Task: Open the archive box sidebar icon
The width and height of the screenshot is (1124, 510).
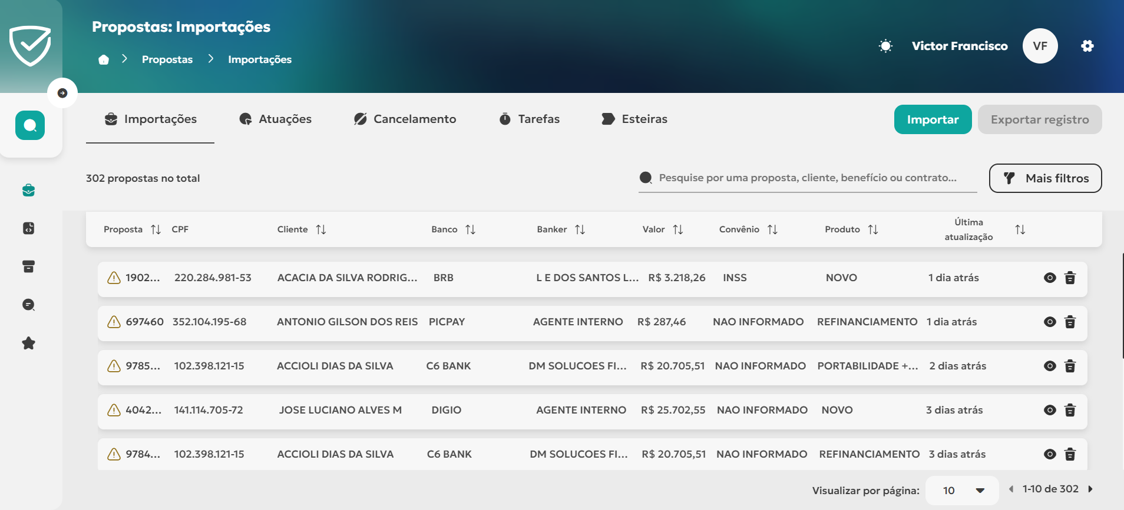Action: click(x=28, y=266)
